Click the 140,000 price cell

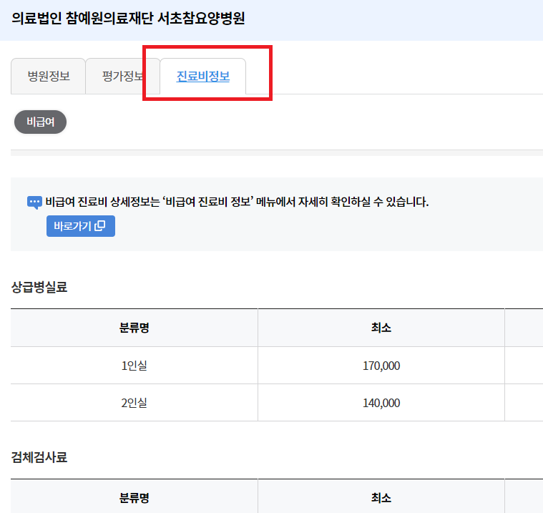point(381,403)
